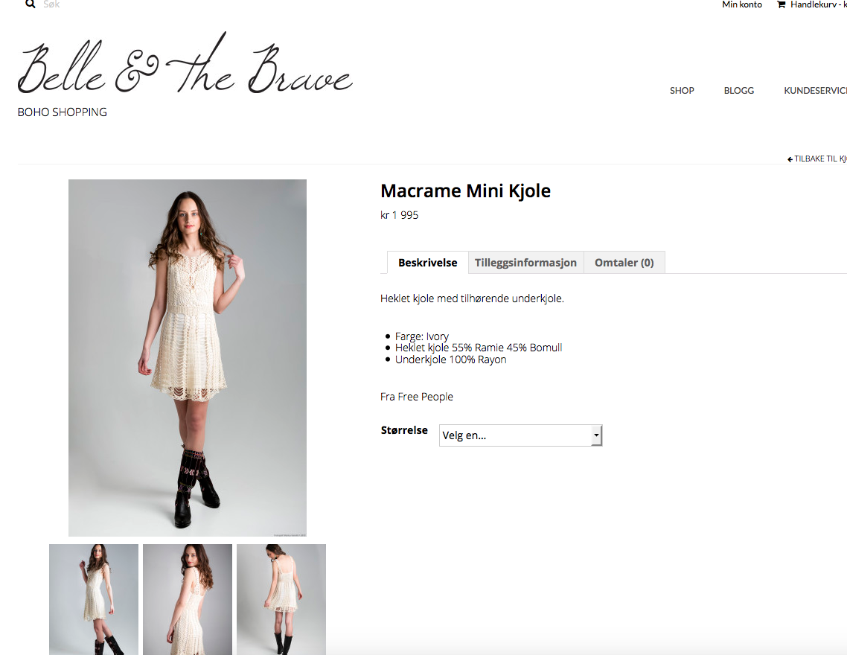Viewport: 847px width, 655px height.
Task: Select the third thumbnail showing back view
Action: (x=281, y=599)
